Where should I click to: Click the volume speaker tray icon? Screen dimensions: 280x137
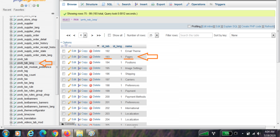pos(259,133)
